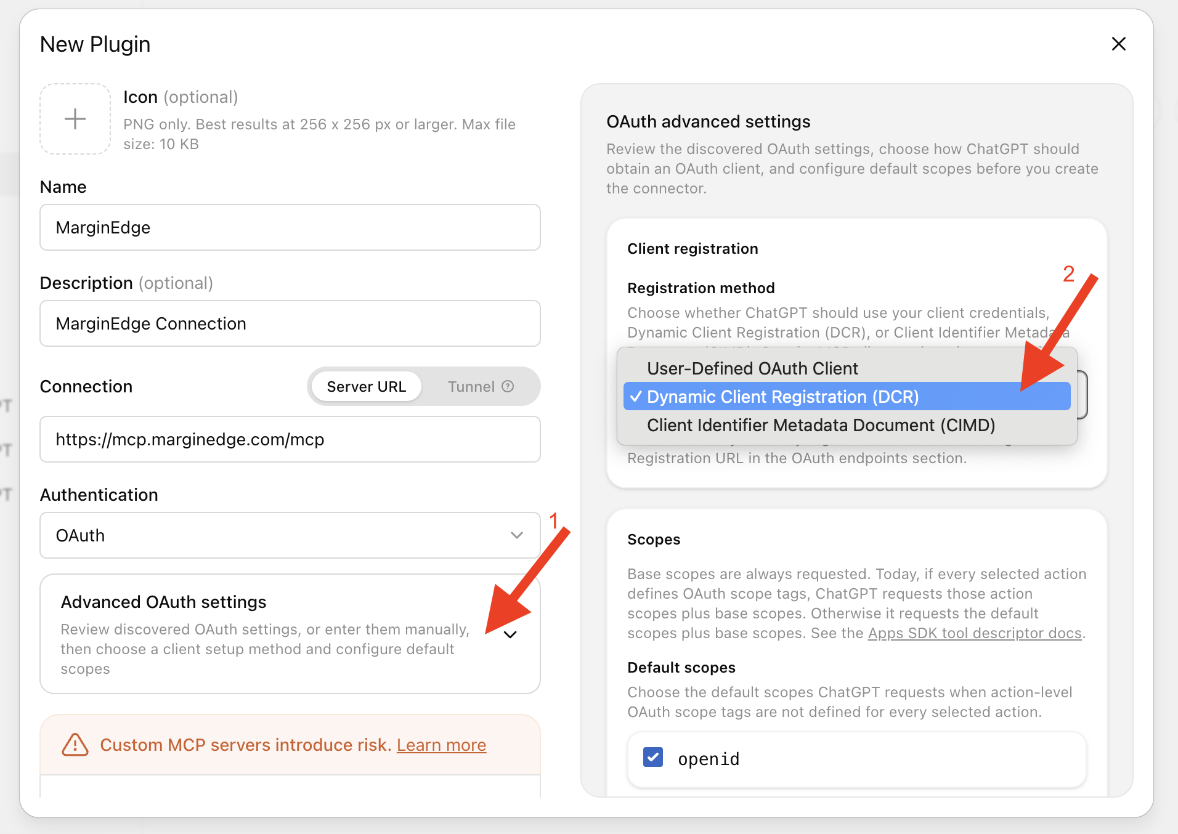Screen dimensions: 1178x834
Task: Click the Scopes section heading
Action: click(654, 539)
